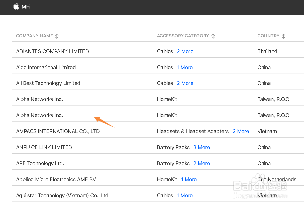Click the AMPACS INTERNATIONAL CO., LTD name
This screenshot has width=304, height=206.
coord(58,131)
